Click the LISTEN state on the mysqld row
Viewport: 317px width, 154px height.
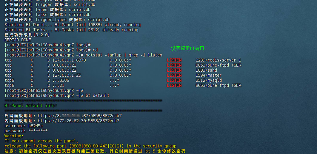tap(174, 80)
